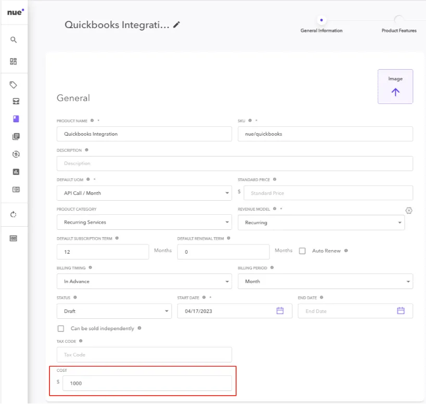Open the End Date calendar picker
The image size is (426, 404).
(x=401, y=310)
